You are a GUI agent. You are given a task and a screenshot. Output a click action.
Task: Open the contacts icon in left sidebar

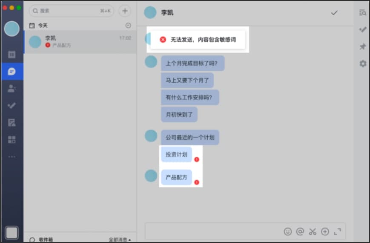tap(12, 88)
